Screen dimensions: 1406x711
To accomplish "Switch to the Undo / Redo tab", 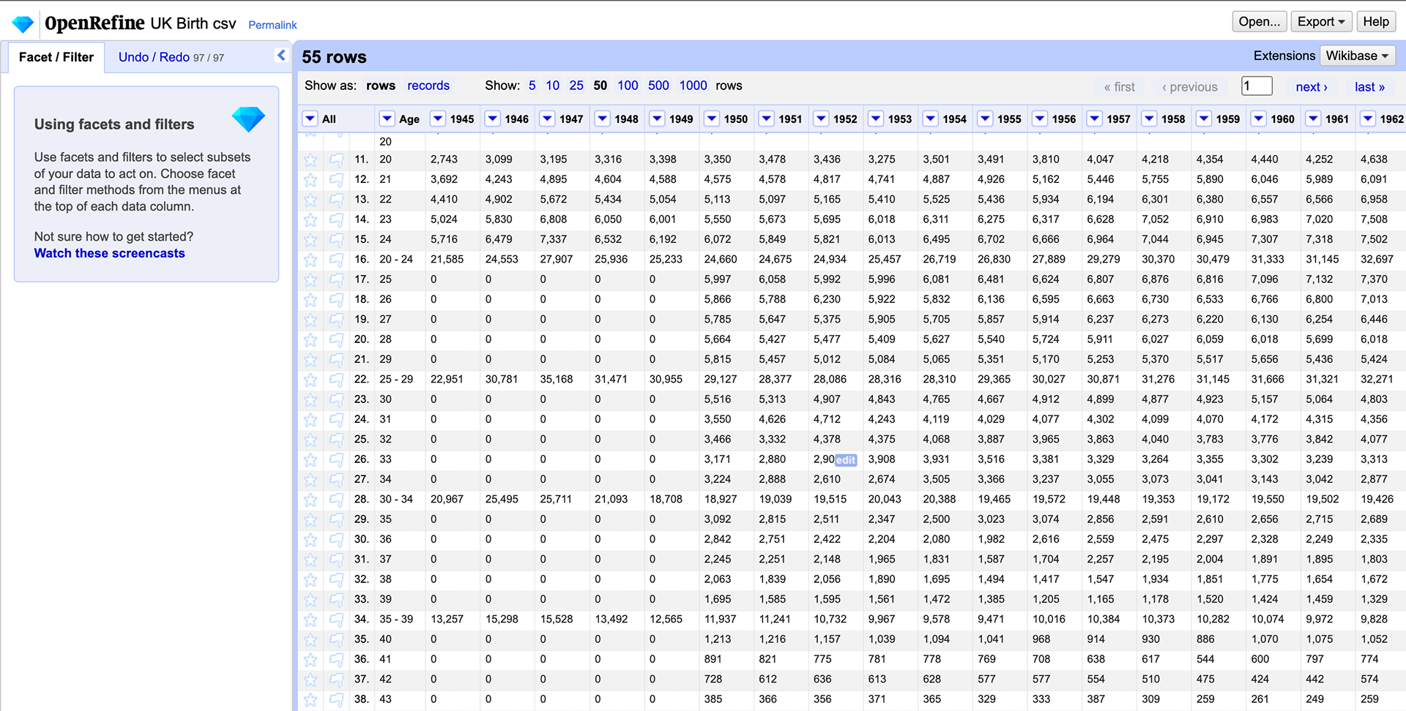I will coord(171,57).
